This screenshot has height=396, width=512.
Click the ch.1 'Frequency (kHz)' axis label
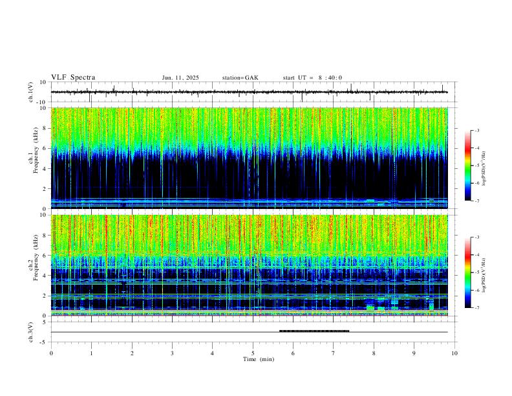click(x=36, y=151)
